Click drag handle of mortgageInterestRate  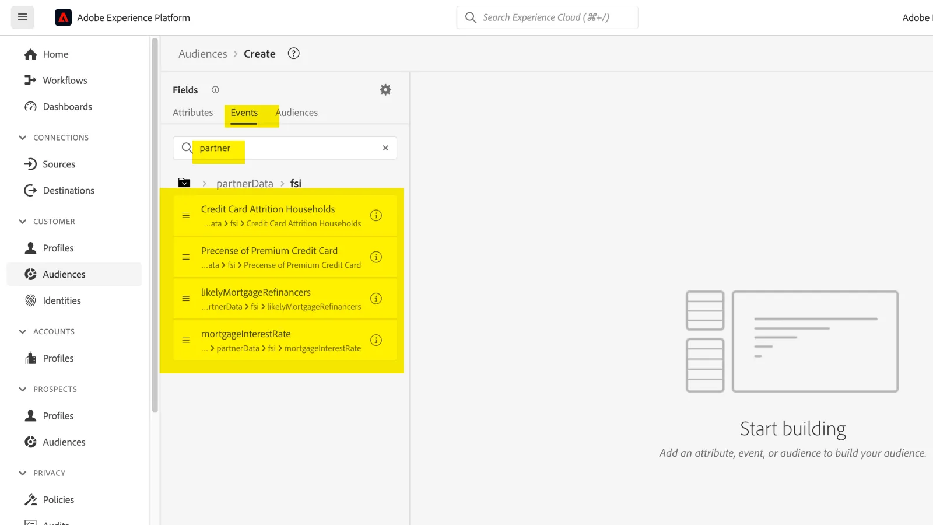pos(186,341)
